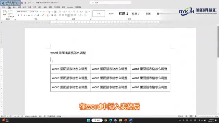Click the Numbering list icon
219x123 pixels.
65,12
